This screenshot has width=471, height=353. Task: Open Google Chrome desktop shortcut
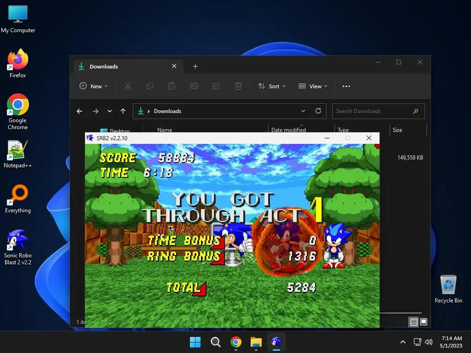18,112
